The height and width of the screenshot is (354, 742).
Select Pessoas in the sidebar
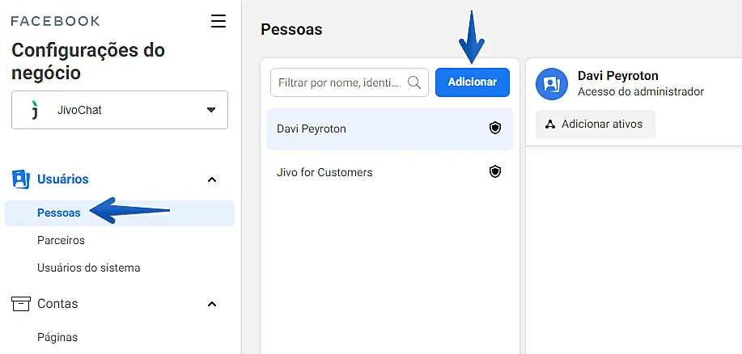click(x=59, y=213)
